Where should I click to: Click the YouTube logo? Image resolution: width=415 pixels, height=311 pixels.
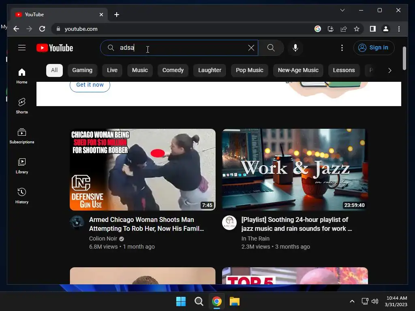tap(55, 48)
